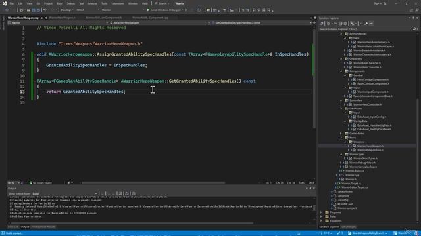Open the Show output from Build dropdown
The width and height of the screenshot is (421, 236).
coord(64,194)
